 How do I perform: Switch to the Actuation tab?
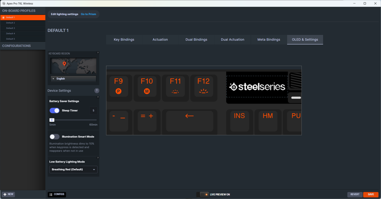click(x=160, y=39)
